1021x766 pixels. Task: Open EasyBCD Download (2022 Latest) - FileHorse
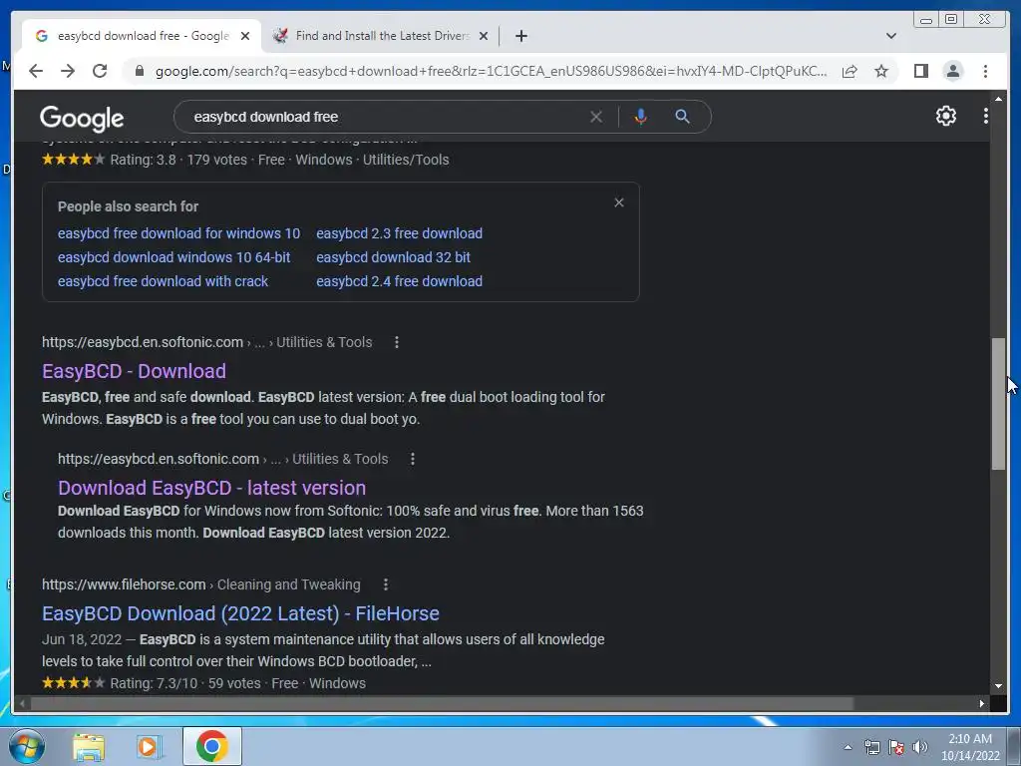[x=240, y=613]
